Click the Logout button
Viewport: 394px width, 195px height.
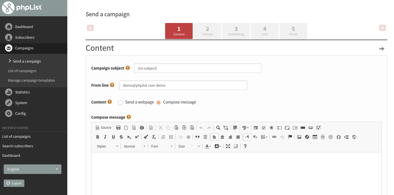[x=14, y=183]
